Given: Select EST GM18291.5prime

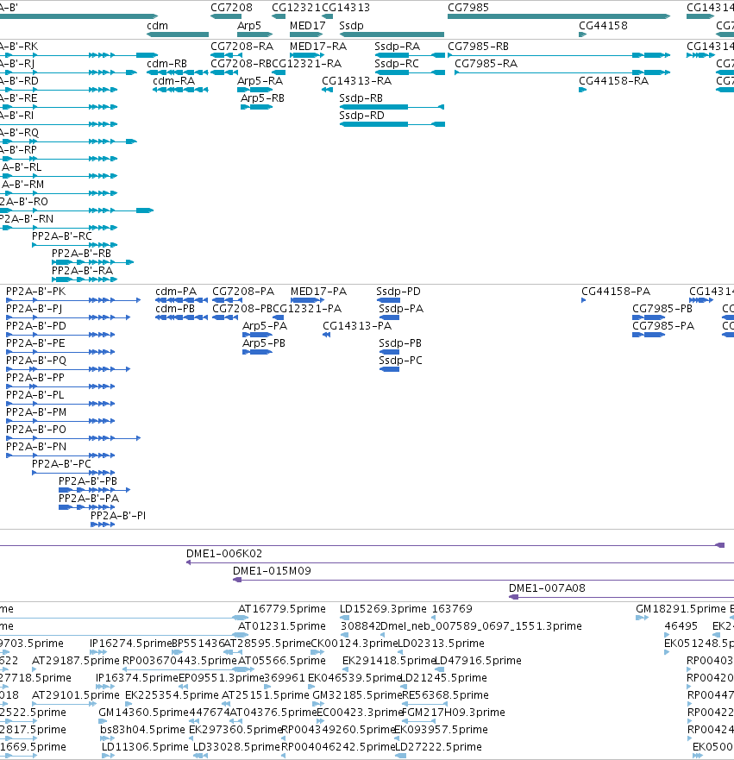Looking at the screenshot, I should pyautogui.click(x=642, y=618).
